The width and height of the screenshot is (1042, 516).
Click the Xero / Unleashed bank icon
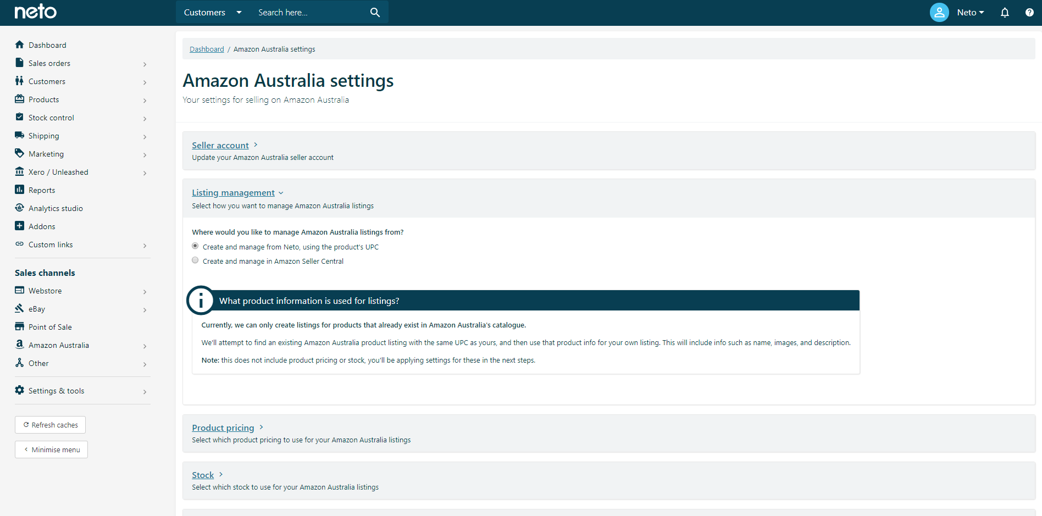20,171
